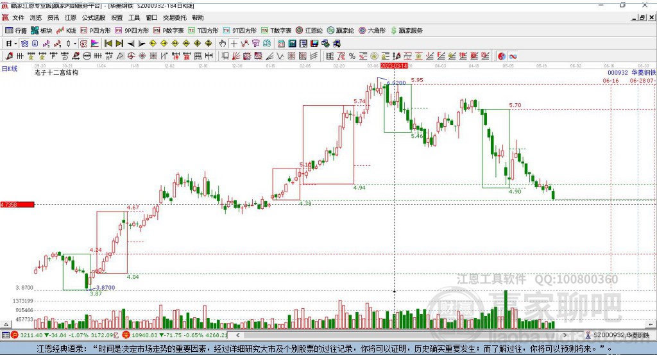Select the circled 金 golden tool

(x=374, y=56)
